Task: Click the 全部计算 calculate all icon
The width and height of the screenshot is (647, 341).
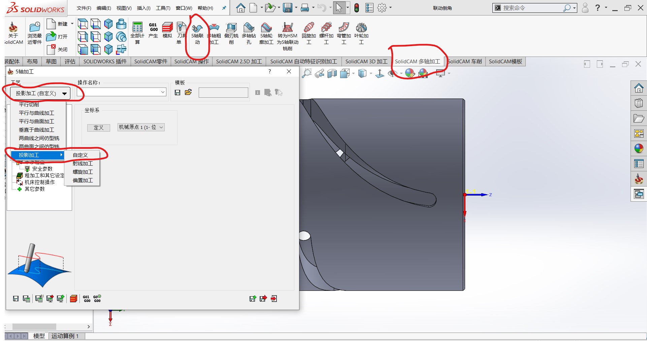Action: [137, 33]
